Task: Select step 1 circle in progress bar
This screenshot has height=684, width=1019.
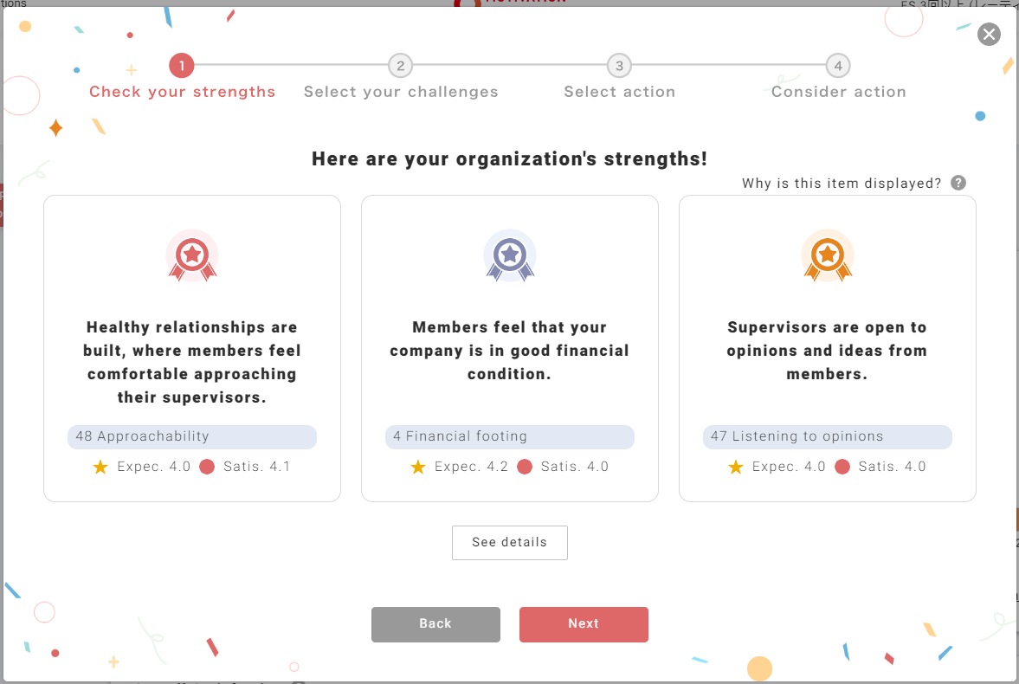Action: pos(182,66)
